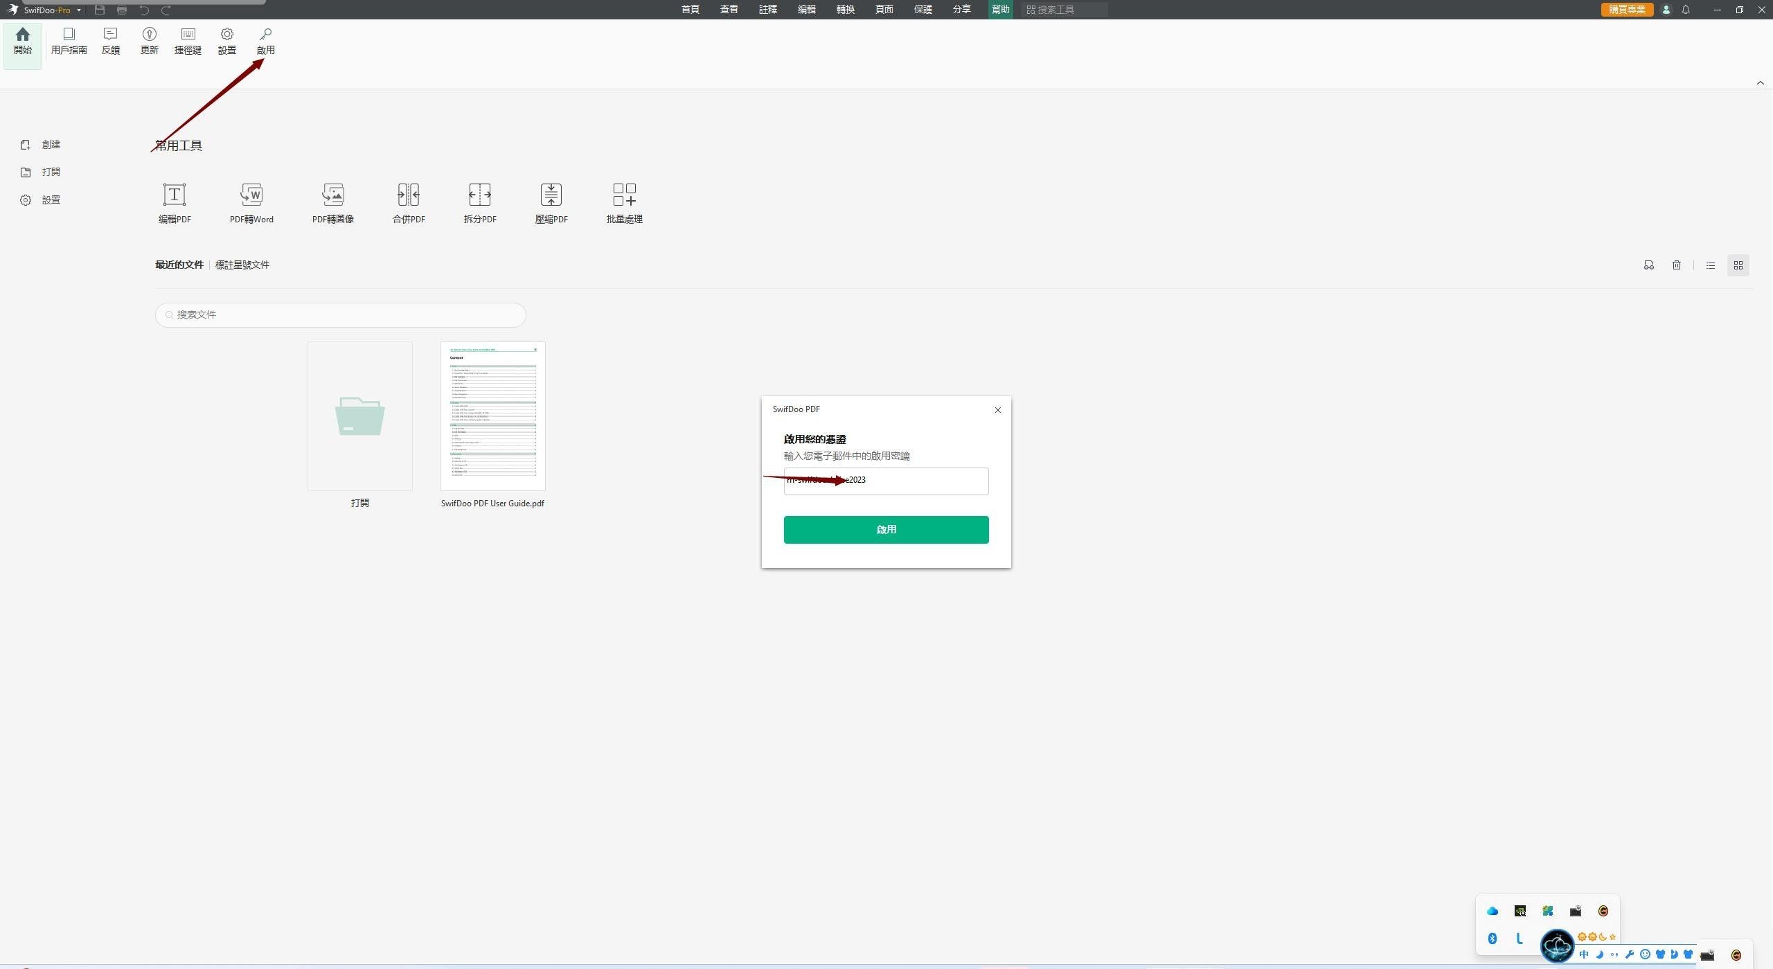1773x969 pixels.
Task: Open the 合併PDF merge tool
Action: [x=409, y=204]
